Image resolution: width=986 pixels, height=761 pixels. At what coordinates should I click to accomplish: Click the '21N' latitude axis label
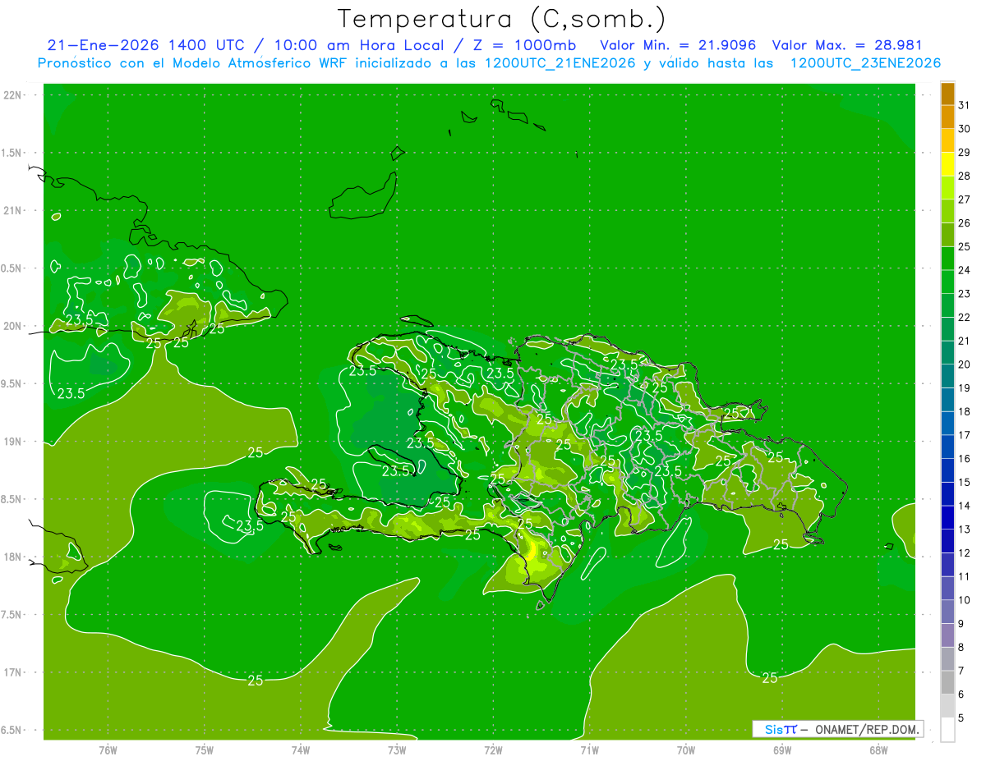pos(12,210)
